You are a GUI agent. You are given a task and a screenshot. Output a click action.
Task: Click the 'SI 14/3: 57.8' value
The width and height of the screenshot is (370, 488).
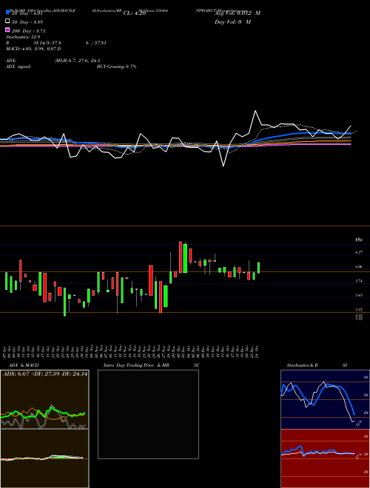click(x=47, y=43)
